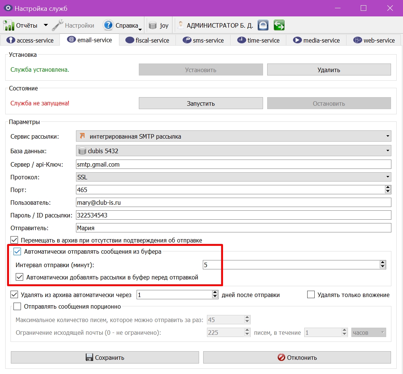Click the hours count spinner next to писем, в течение
Viewport: 403px width, 374px height.
tap(326, 333)
